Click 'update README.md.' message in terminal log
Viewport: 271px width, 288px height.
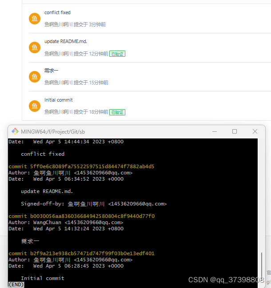(47, 191)
